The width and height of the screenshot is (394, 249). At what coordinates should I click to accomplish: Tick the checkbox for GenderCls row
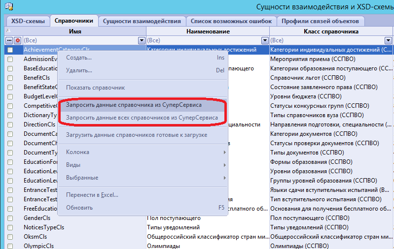tap(10, 218)
